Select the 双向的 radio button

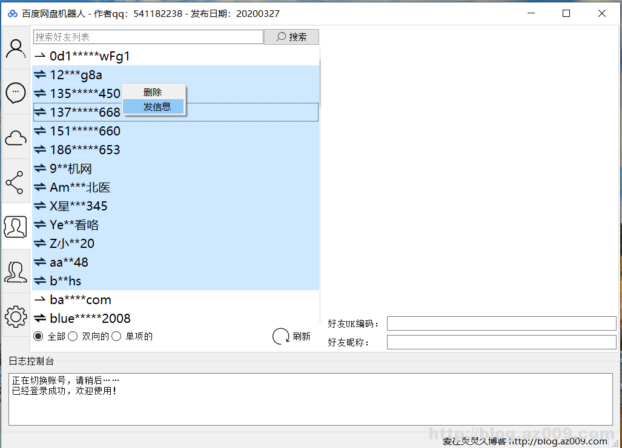click(73, 337)
